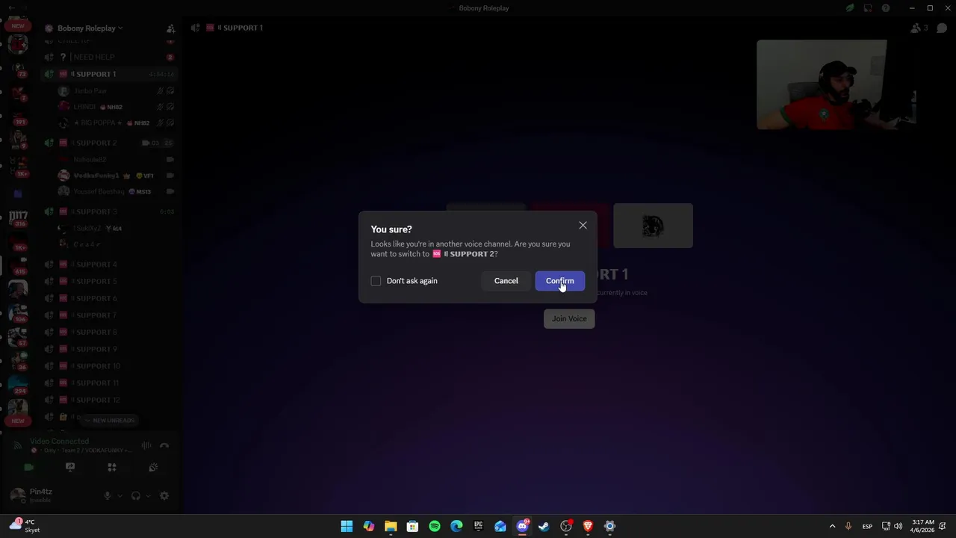Open the server icon with the 316 badge

click(19, 217)
